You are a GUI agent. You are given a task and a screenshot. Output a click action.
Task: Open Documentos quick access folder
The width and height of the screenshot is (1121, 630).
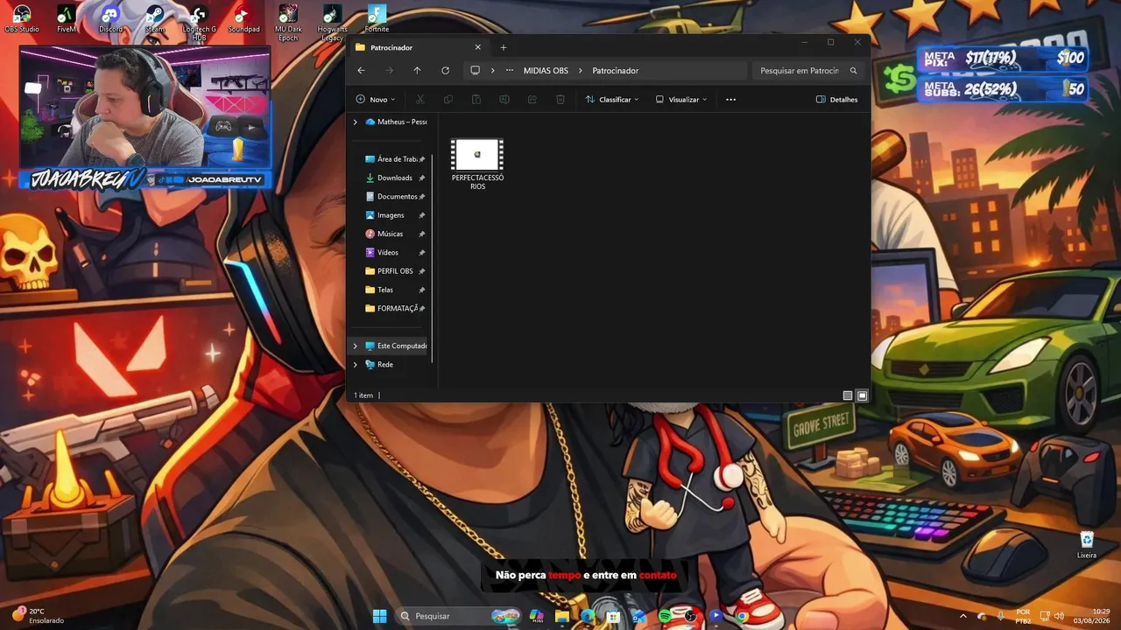coord(395,197)
